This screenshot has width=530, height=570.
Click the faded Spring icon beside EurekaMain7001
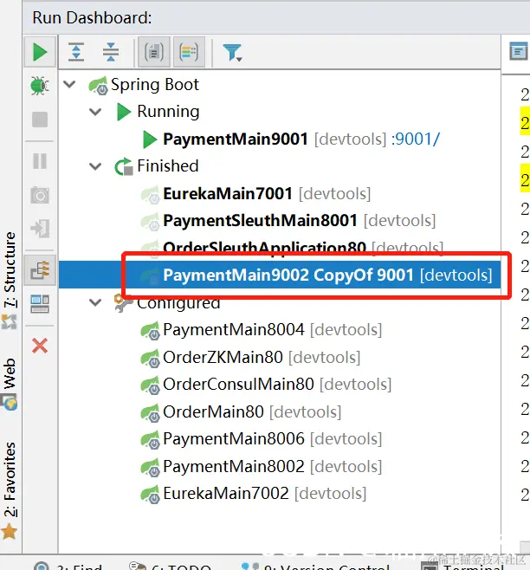click(150, 195)
